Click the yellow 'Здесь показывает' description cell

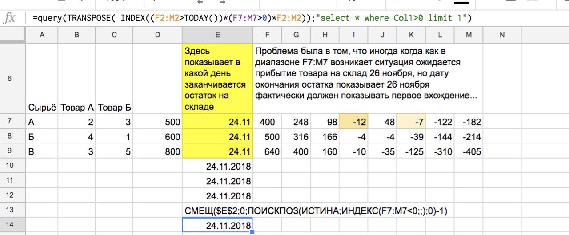pyautogui.click(x=217, y=79)
